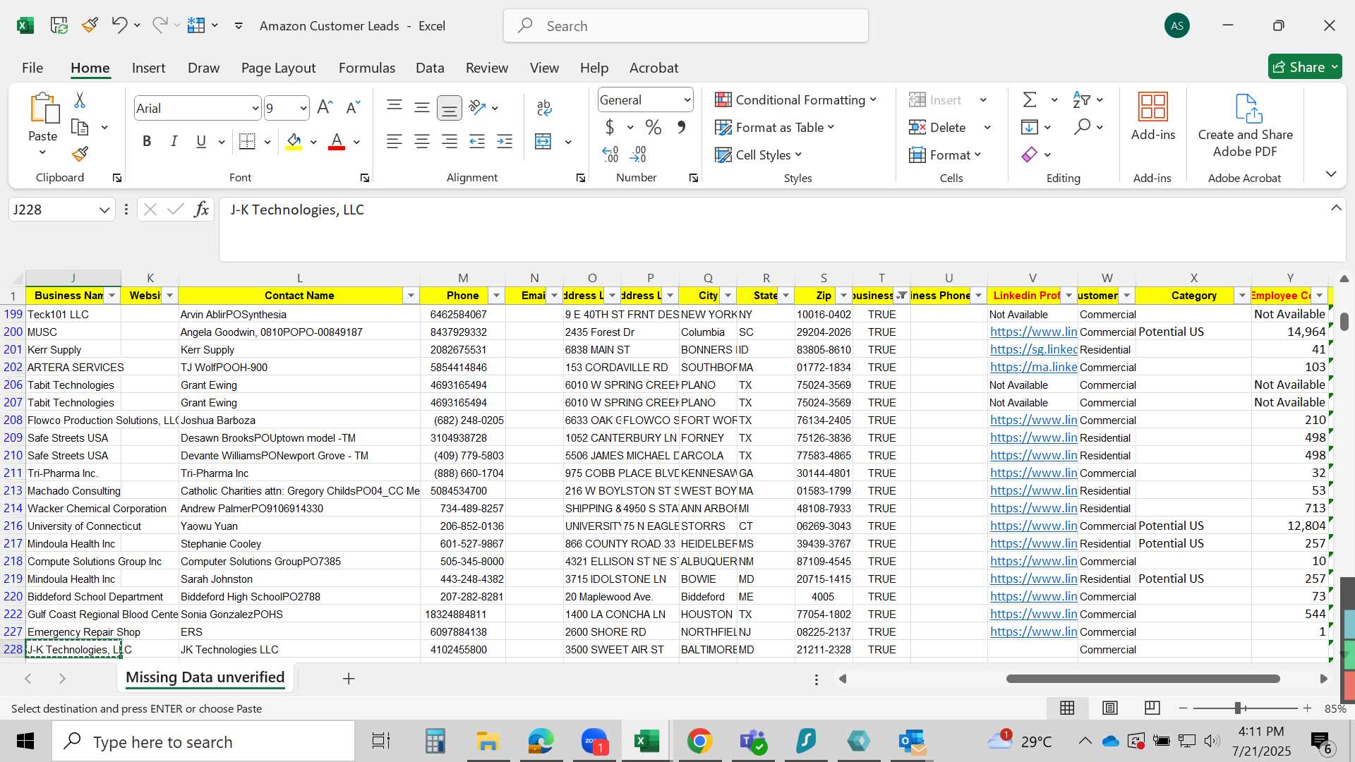Decrease indent in Alignment group

(x=477, y=141)
